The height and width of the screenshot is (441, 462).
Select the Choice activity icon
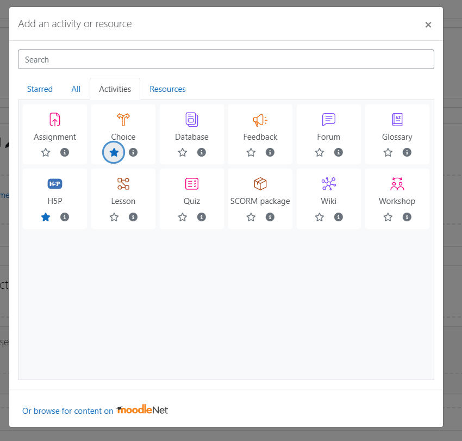point(123,120)
